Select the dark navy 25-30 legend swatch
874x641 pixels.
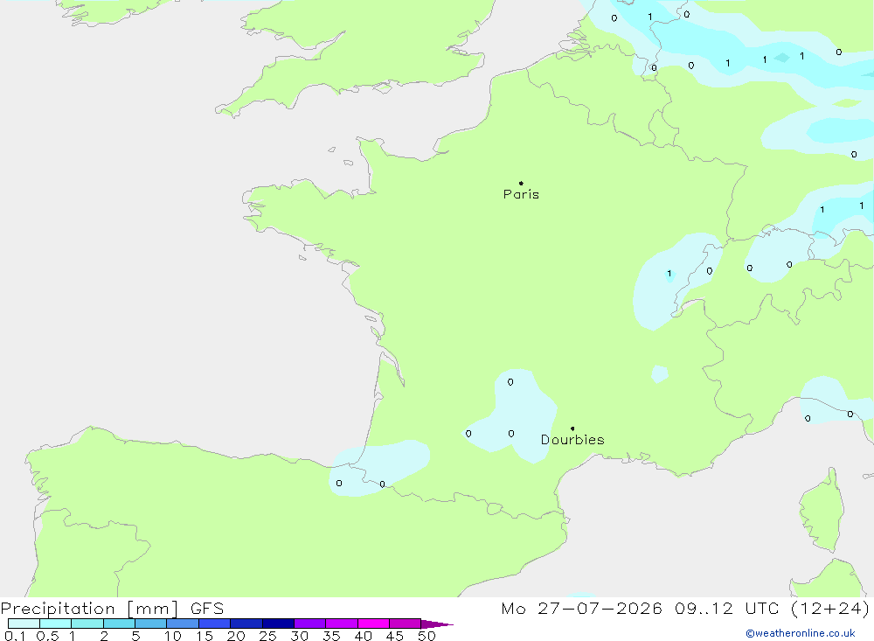point(278,624)
